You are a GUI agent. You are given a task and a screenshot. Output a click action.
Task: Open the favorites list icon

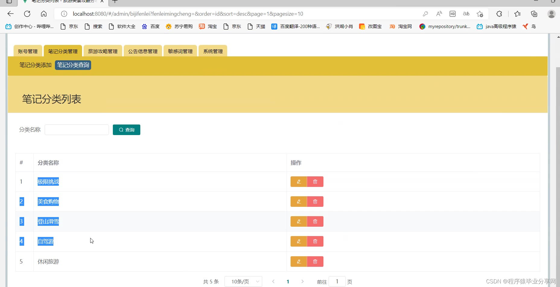517,14
